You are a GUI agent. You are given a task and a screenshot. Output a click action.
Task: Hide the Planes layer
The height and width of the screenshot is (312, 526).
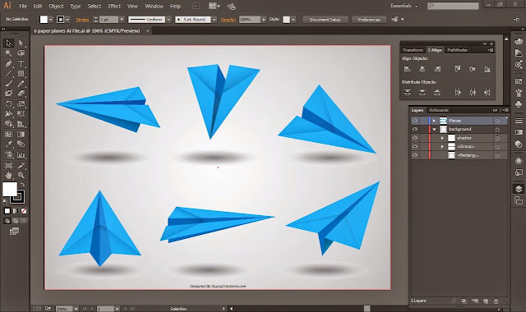415,121
